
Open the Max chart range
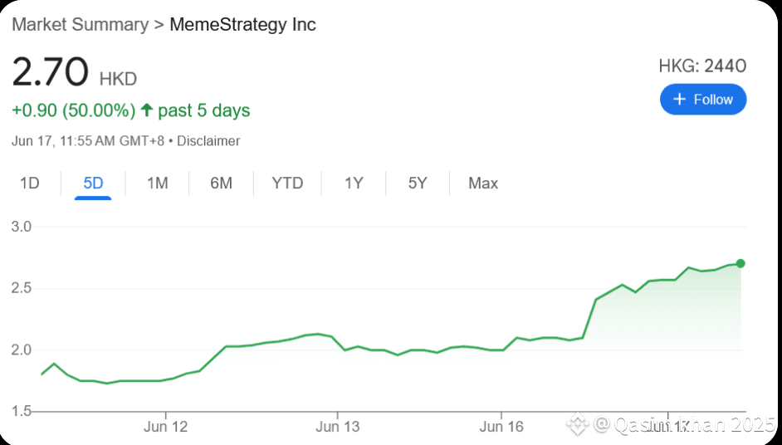pyautogui.click(x=483, y=183)
